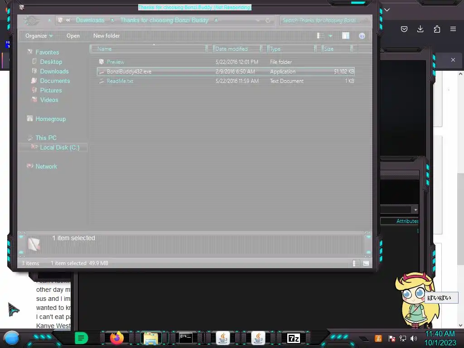Open the Organize menu
This screenshot has width=464, height=348.
point(39,36)
